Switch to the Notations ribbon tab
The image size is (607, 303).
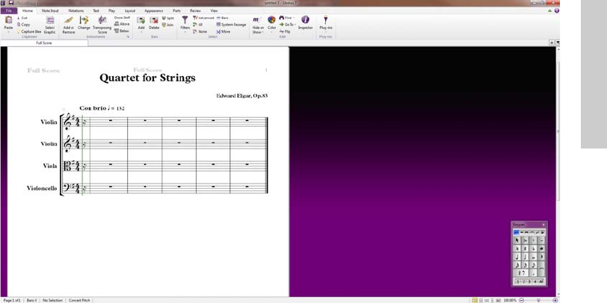point(76,10)
